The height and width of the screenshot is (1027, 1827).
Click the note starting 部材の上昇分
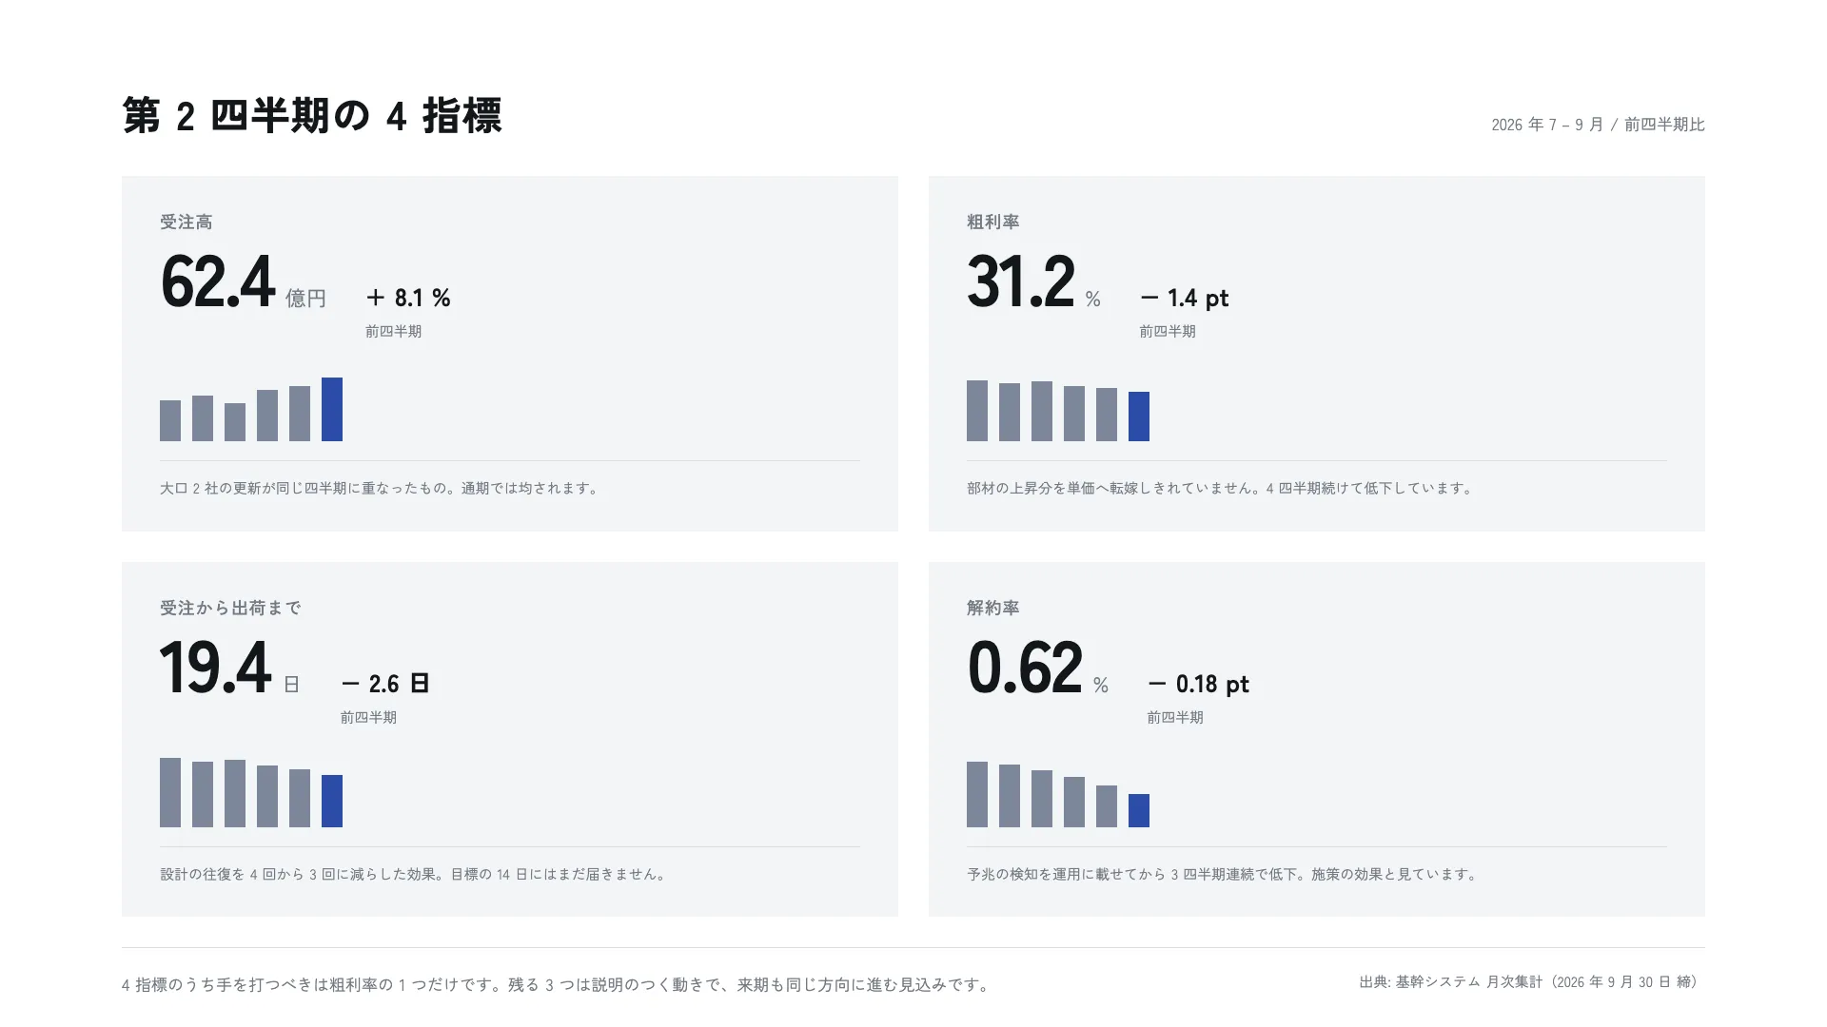coord(1222,488)
